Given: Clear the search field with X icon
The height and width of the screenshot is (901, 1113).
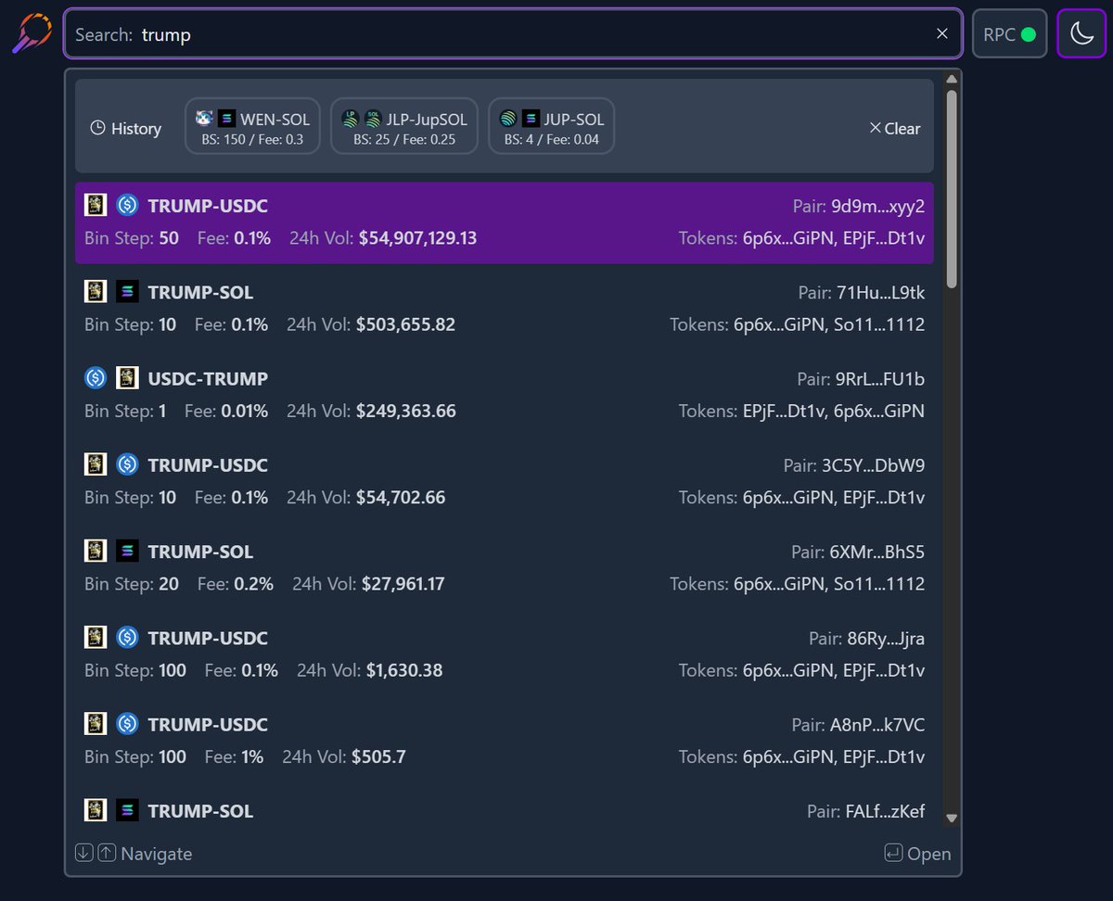Looking at the screenshot, I should point(942,34).
